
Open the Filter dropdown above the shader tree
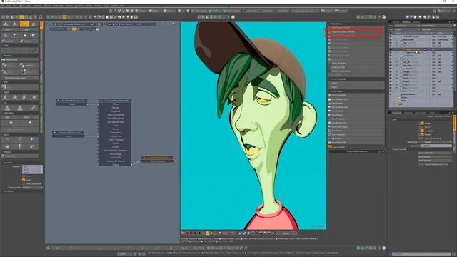pyautogui.click(x=407, y=29)
